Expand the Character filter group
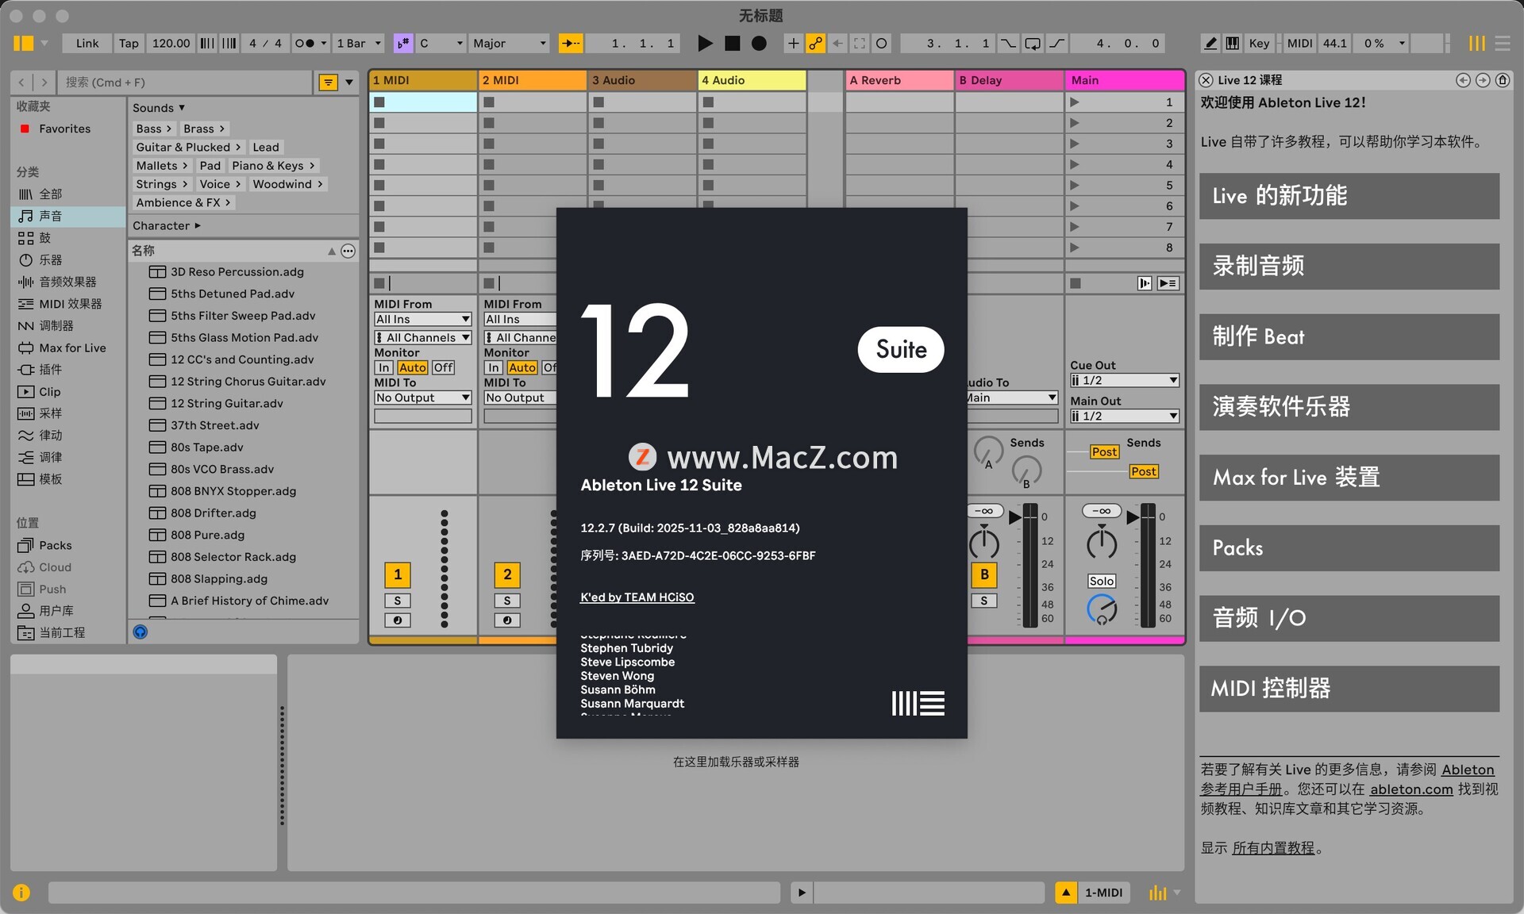This screenshot has height=914, width=1524. (166, 226)
